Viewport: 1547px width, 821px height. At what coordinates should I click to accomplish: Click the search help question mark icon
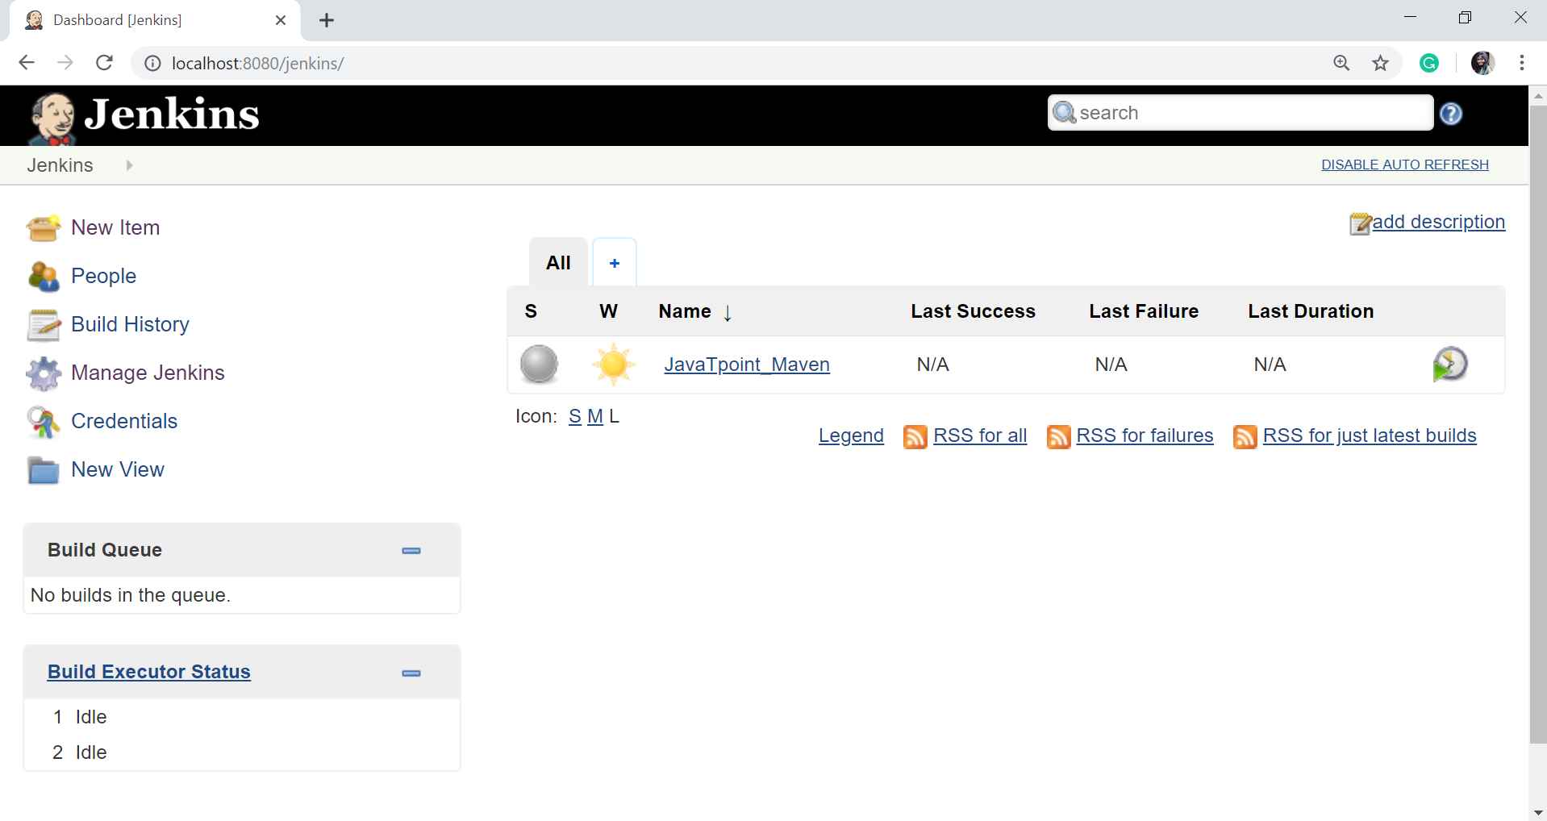point(1451,114)
